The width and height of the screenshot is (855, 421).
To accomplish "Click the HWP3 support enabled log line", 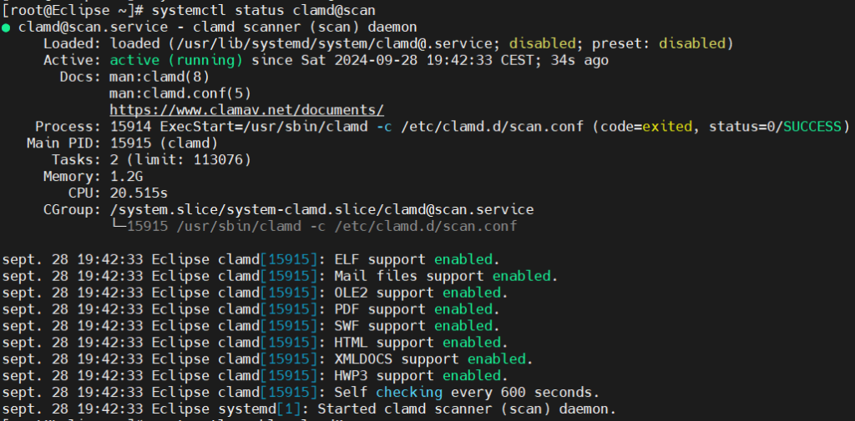I will tap(255, 376).
